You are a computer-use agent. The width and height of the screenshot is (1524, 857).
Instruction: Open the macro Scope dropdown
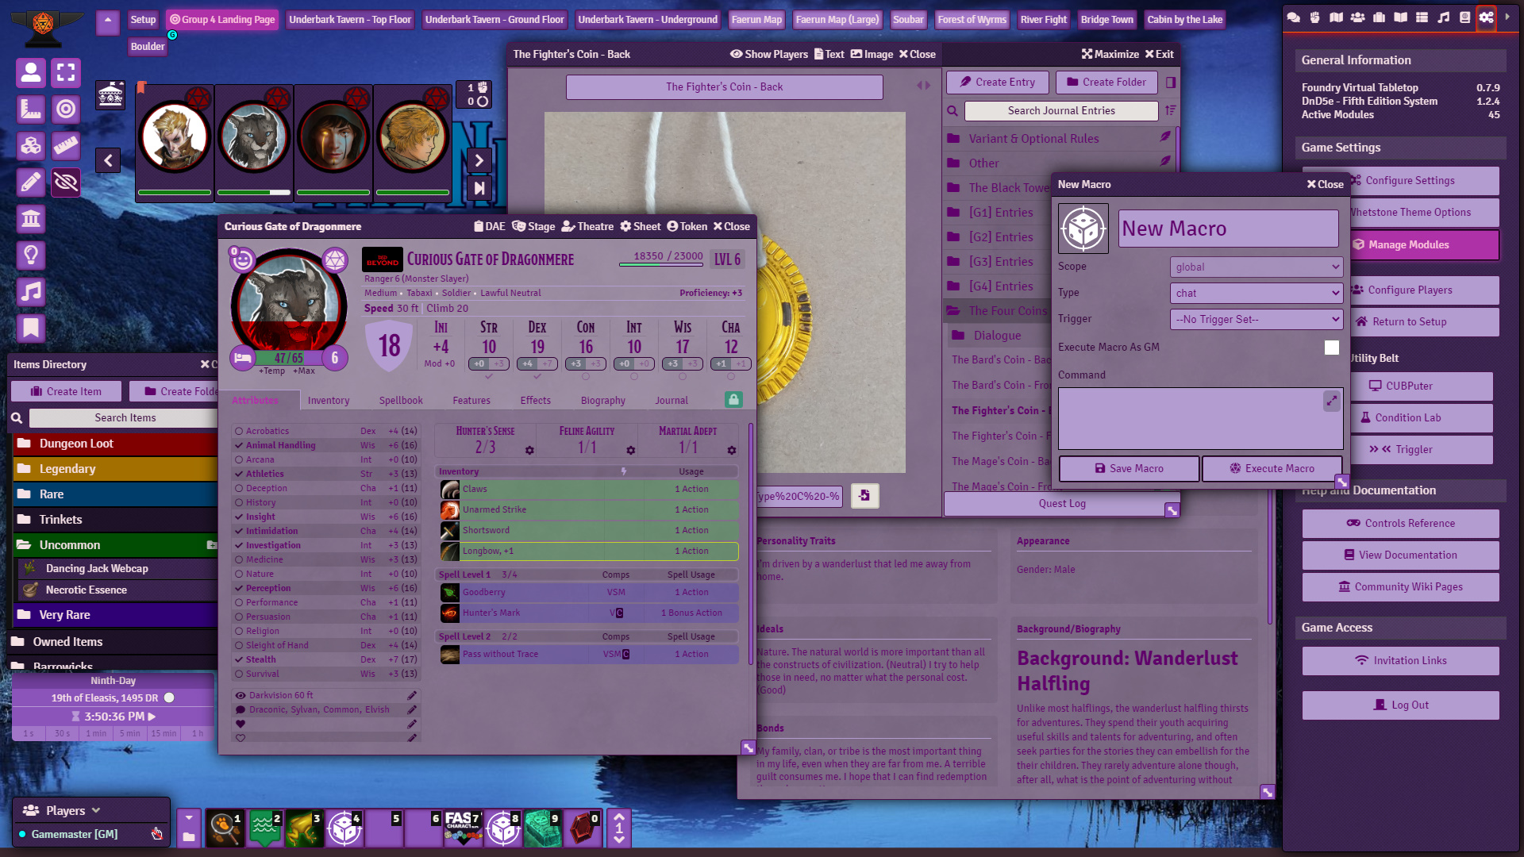coord(1256,267)
